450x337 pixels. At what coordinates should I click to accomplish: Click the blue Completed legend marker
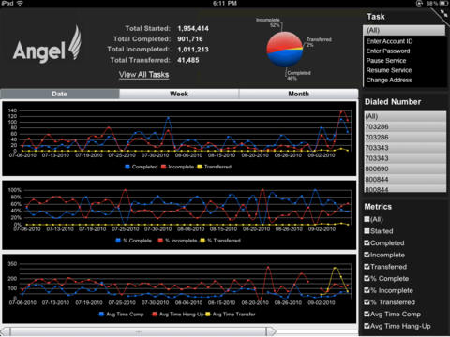pyautogui.click(x=127, y=167)
